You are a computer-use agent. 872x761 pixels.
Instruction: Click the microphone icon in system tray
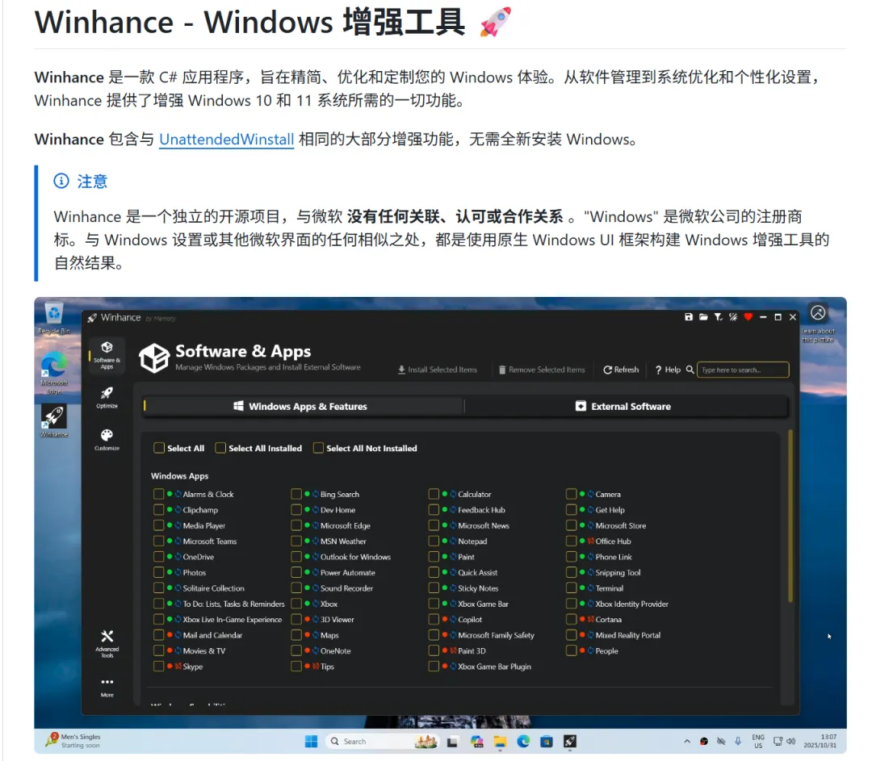738,741
